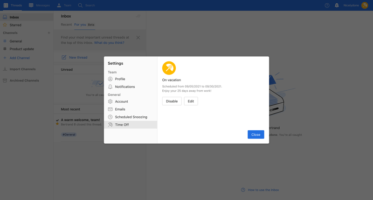373x200 pixels.
Task: Open the Team tab in top bar
Action: pyautogui.click(x=64, y=5)
